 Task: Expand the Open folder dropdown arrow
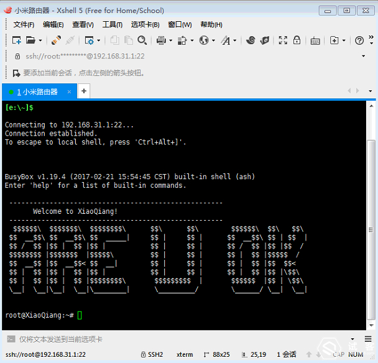(40, 40)
